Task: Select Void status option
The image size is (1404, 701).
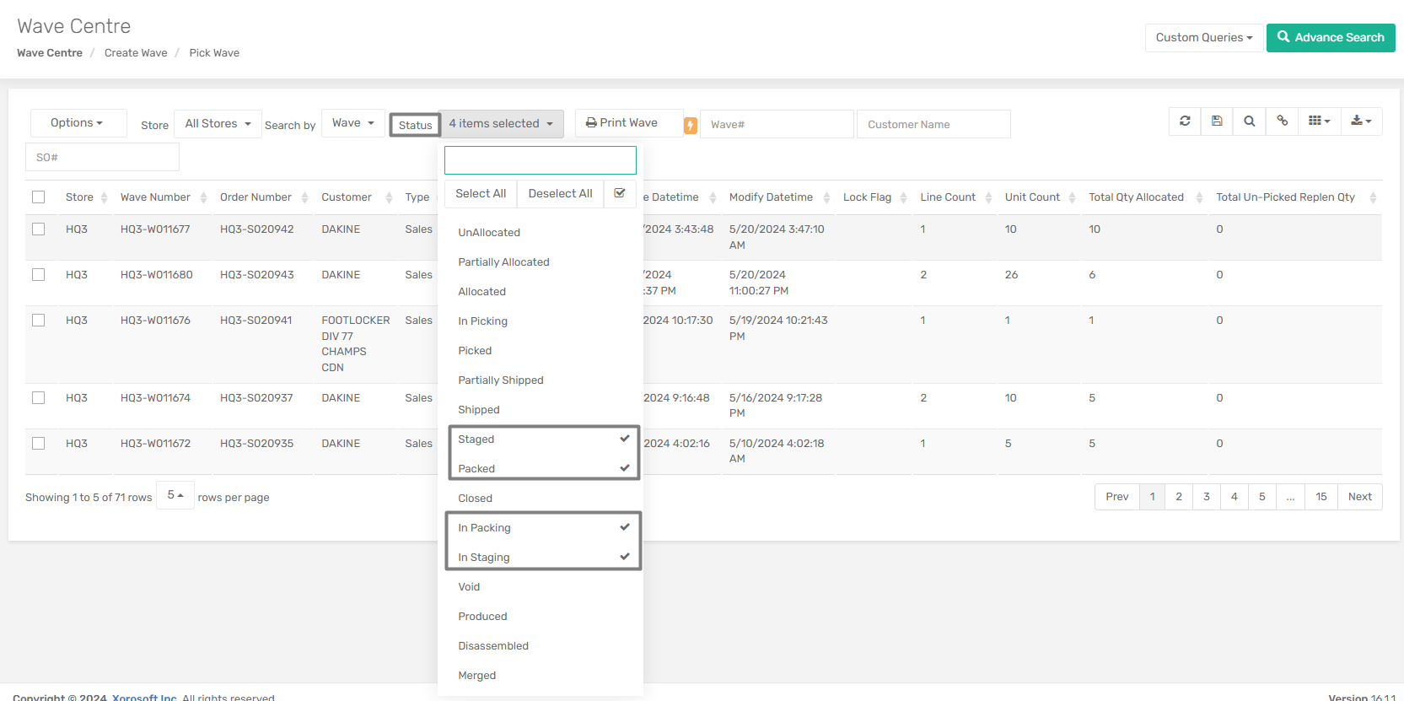Action: 541,586
